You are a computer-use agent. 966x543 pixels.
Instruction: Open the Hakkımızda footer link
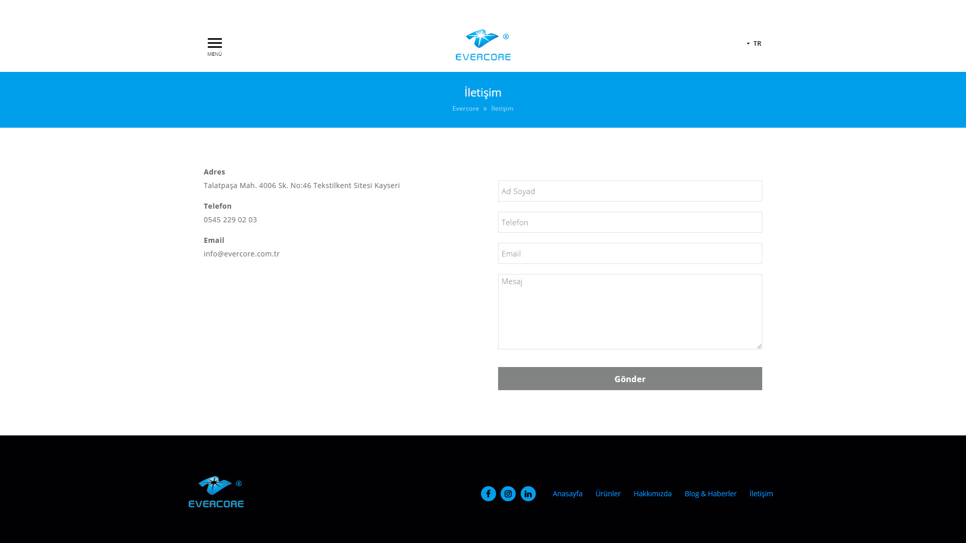(652, 494)
